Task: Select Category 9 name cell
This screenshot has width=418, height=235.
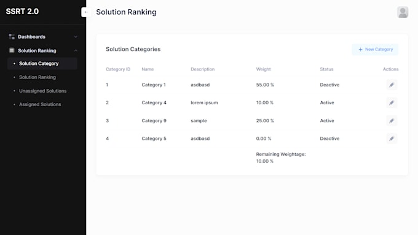Action: click(x=154, y=120)
